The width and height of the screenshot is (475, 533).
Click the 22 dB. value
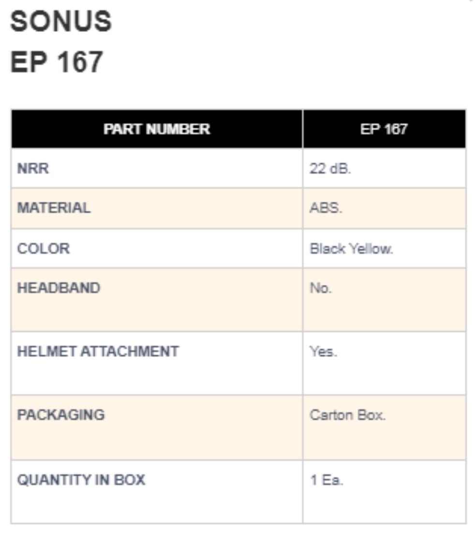click(330, 169)
